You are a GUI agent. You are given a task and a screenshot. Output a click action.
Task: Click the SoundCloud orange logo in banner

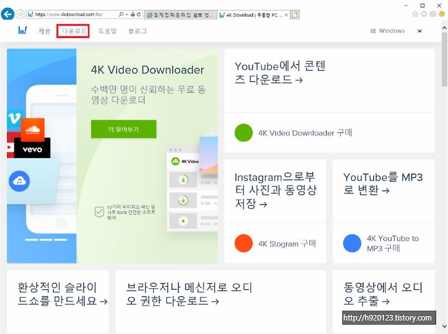32,130
